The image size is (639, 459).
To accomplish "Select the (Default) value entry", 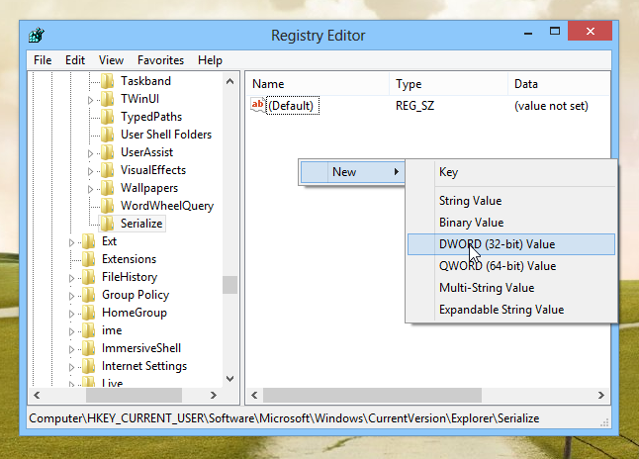I will (291, 106).
